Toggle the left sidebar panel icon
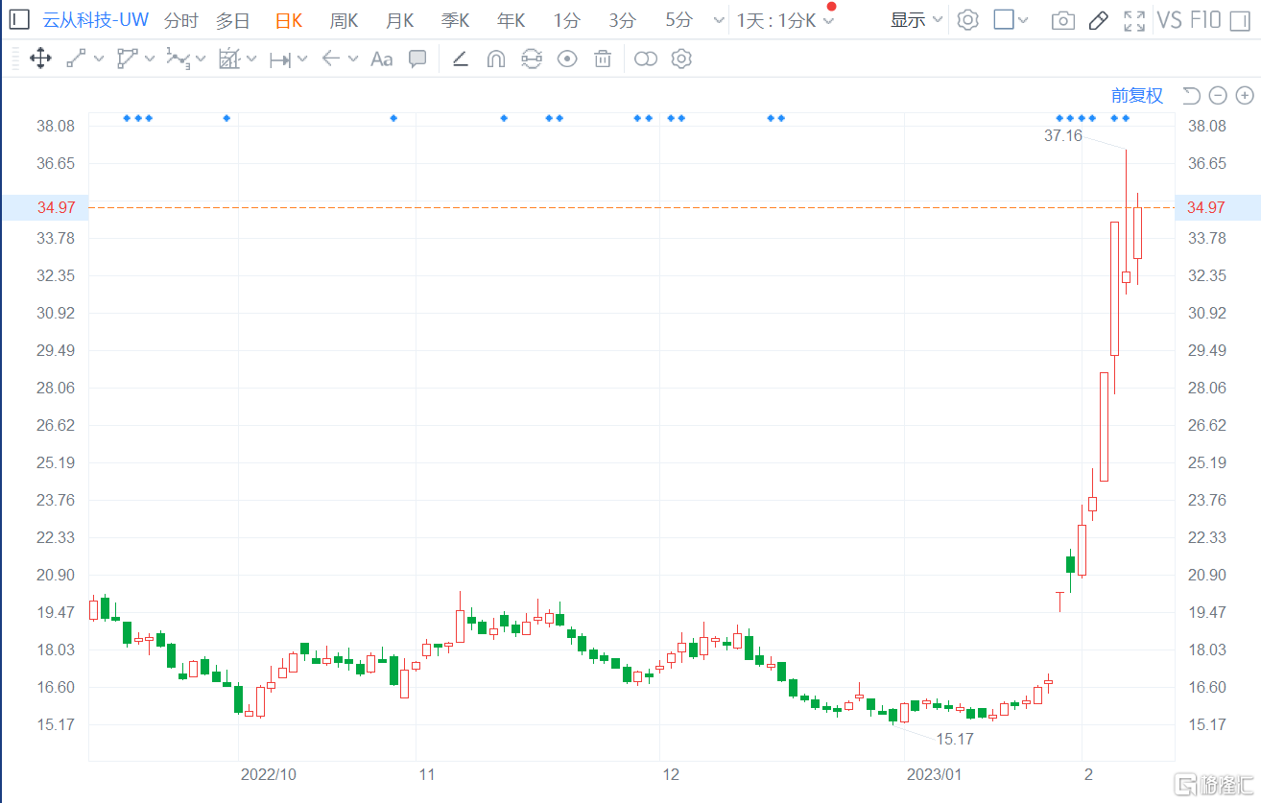Viewport: 1261px width, 803px height. point(19,20)
